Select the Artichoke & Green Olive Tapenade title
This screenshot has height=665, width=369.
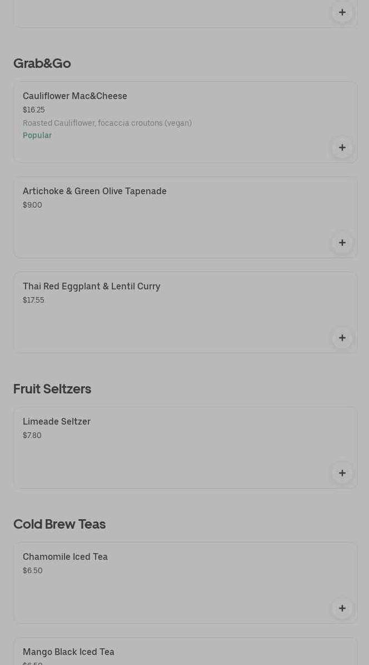tap(94, 191)
